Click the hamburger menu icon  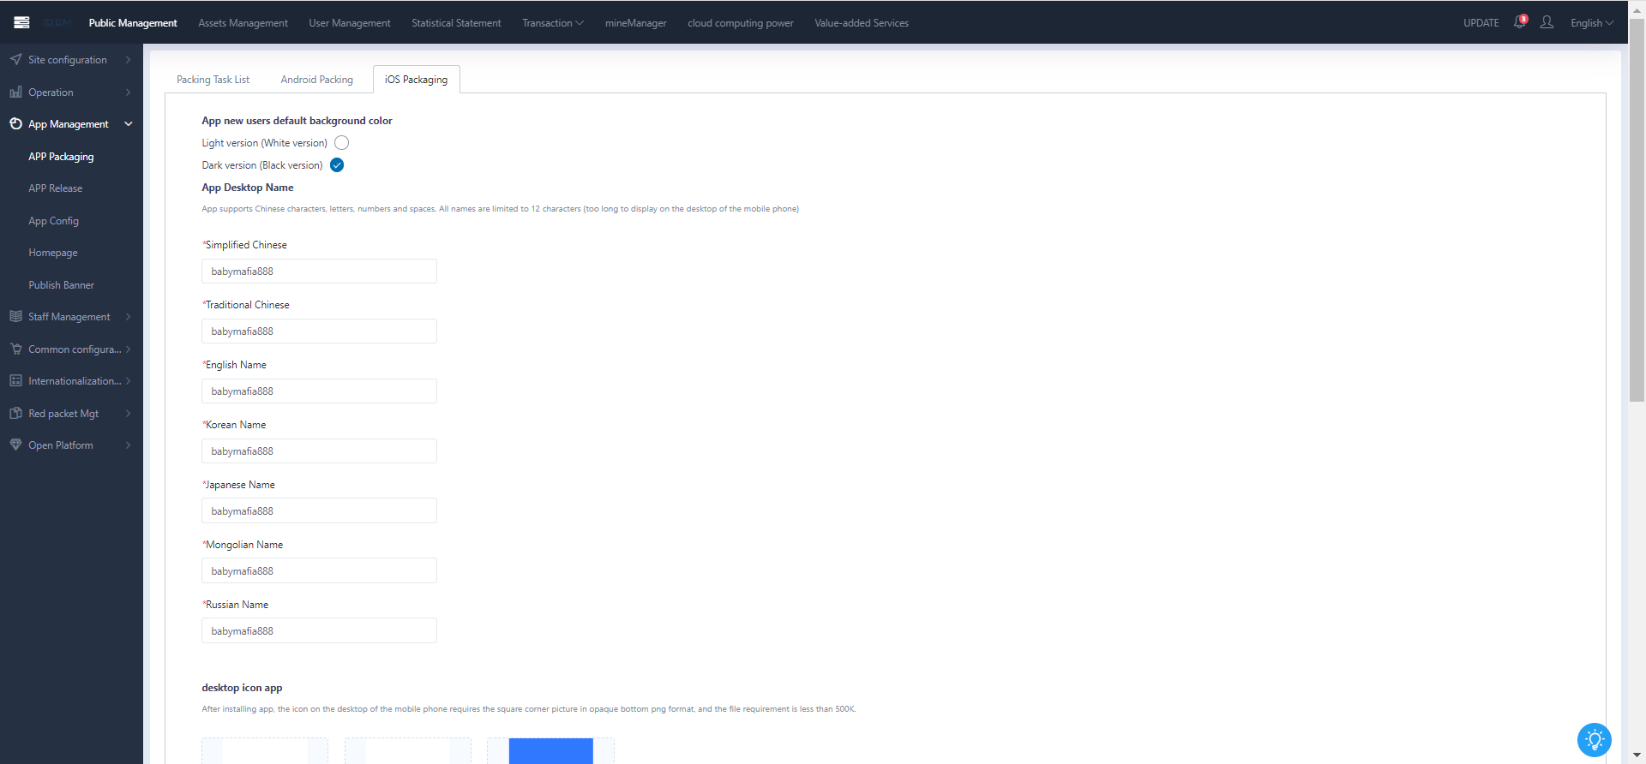coord(21,22)
